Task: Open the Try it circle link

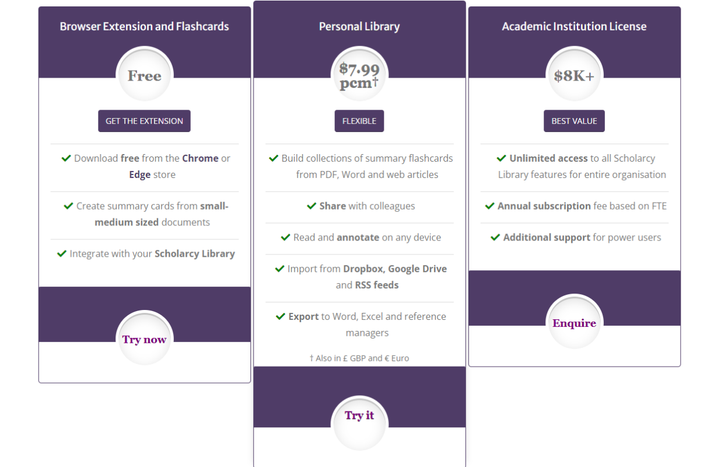Action: tap(359, 415)
